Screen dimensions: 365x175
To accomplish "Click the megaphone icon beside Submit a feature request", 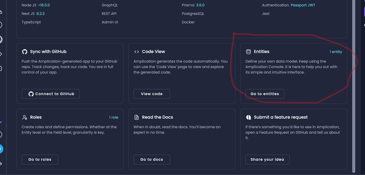I will [x=249, y=117].
